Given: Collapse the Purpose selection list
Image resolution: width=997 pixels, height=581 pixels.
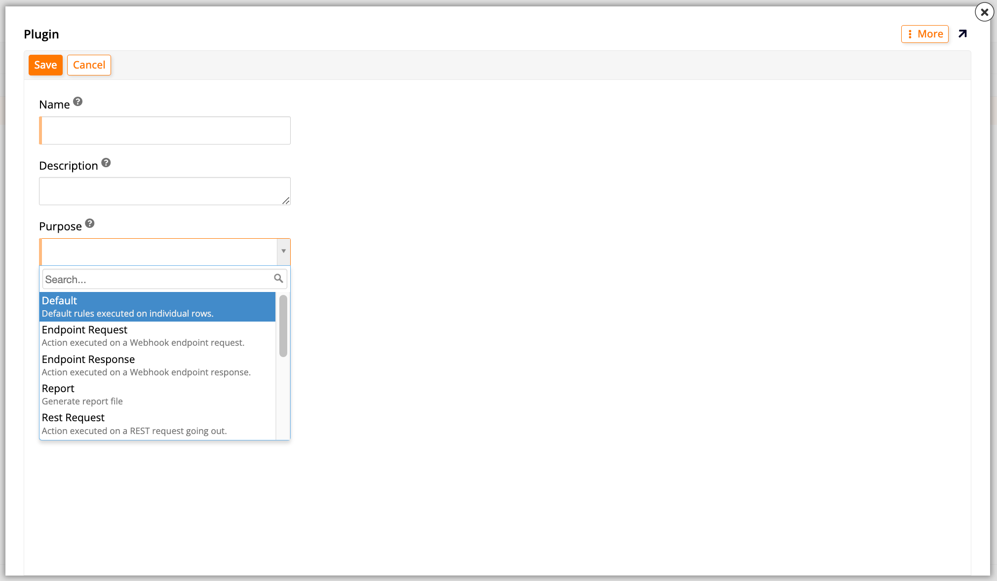Looking at the screenshot, I should 283,252.
